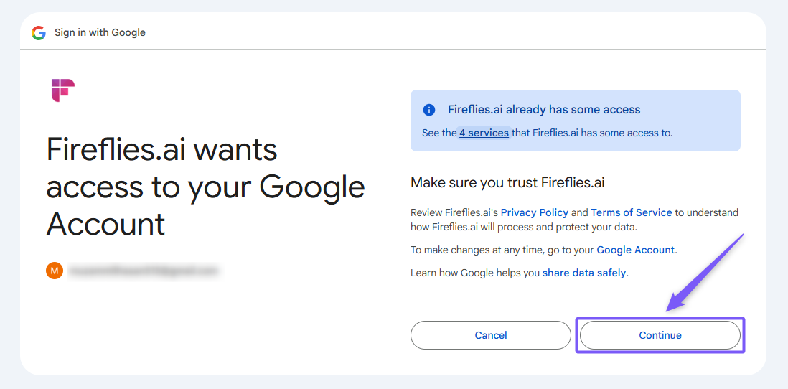Click the "Make sure you trust Fireflies.ai" heading

click(x=507, y=182)
